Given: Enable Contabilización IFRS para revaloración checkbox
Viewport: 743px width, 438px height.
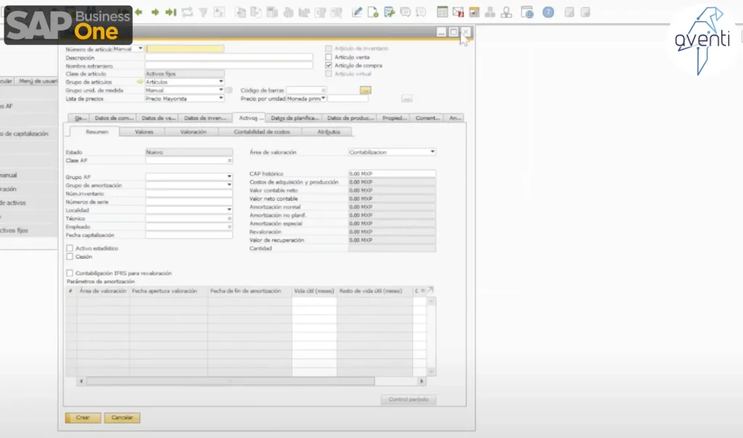Looking at the screenshot, I should click(x=70, y=273).
